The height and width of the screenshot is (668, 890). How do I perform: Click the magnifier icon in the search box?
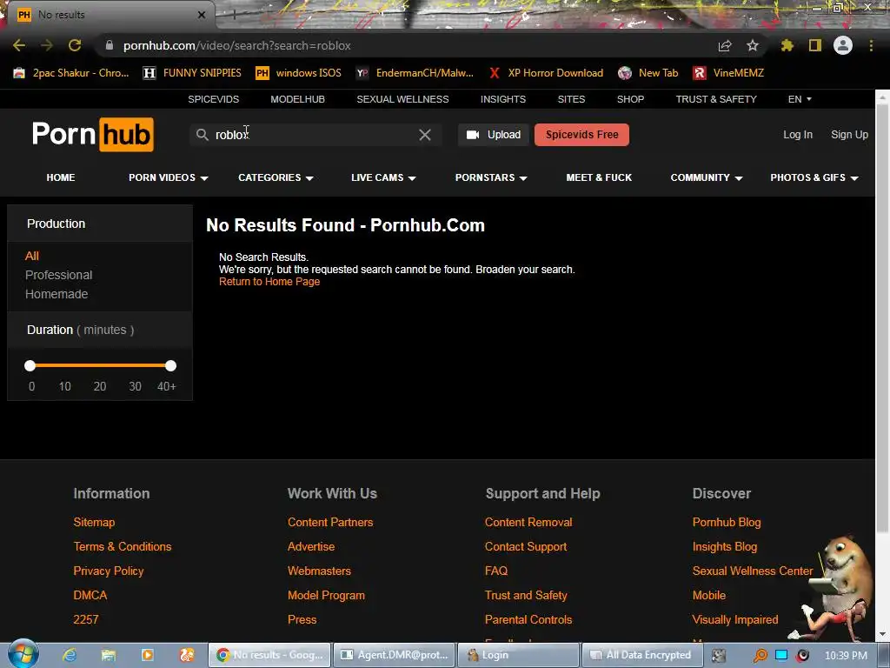click(202, 135)
